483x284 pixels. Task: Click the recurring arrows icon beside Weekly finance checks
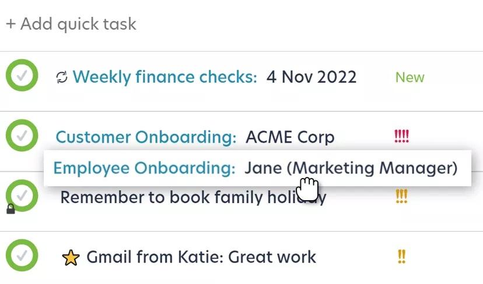click(x=62, y=77)
